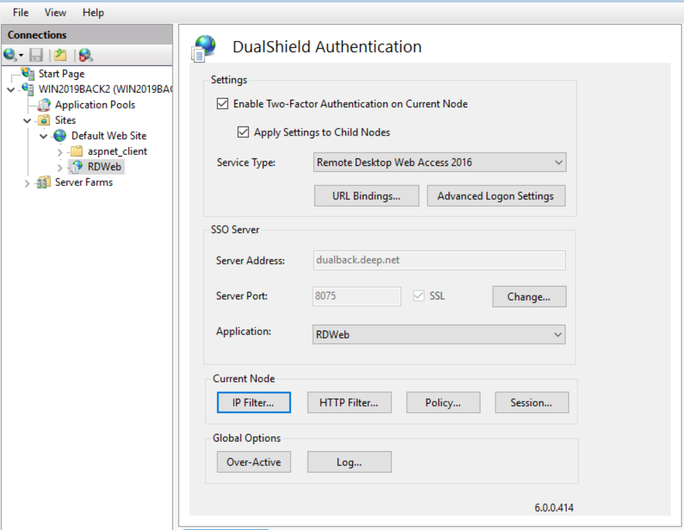The height and width of the screenshot is (530, 684).
Task: Open the Service Type dropdown
Action: coord(558,162)
